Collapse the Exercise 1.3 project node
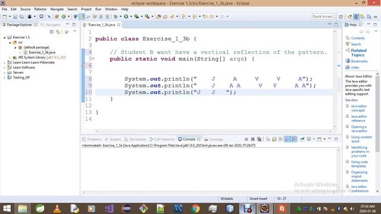The image size is (381, 214). [x=5, y=37]
